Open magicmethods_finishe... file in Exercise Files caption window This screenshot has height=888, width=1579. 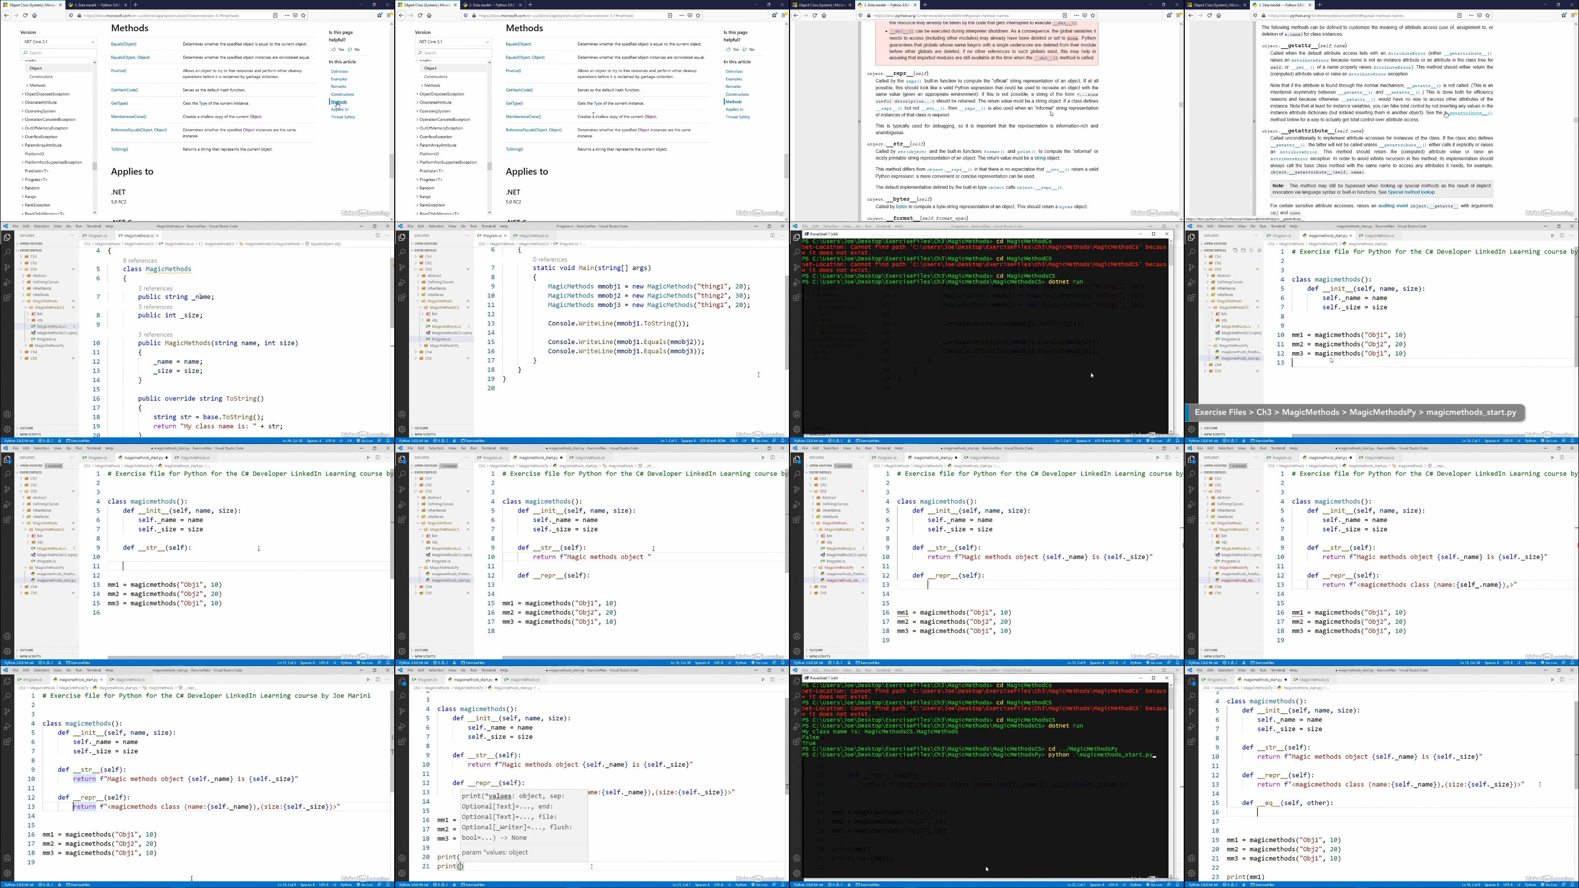[x=1239, y=352]
